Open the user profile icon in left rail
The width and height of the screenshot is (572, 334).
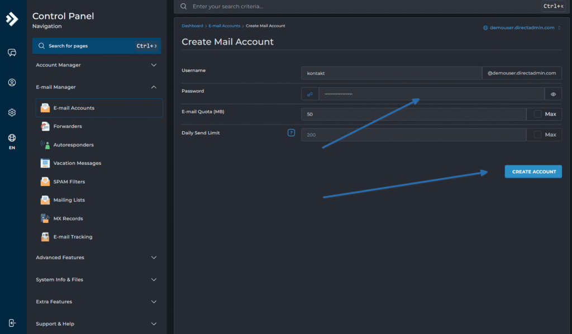pyautogui.click(x=12, y=83)
